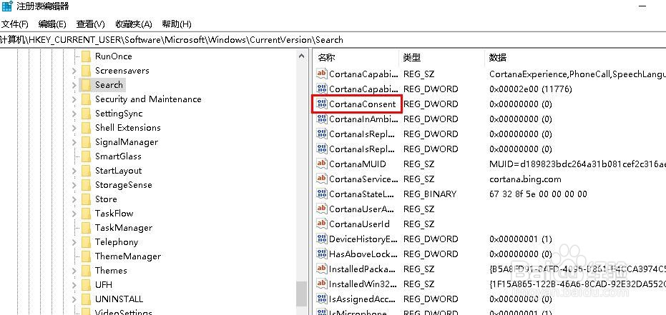Open the 查看(V) menu
Image resolution: width=666 pixels, height=315 pixels.
(x=90, y=24)
